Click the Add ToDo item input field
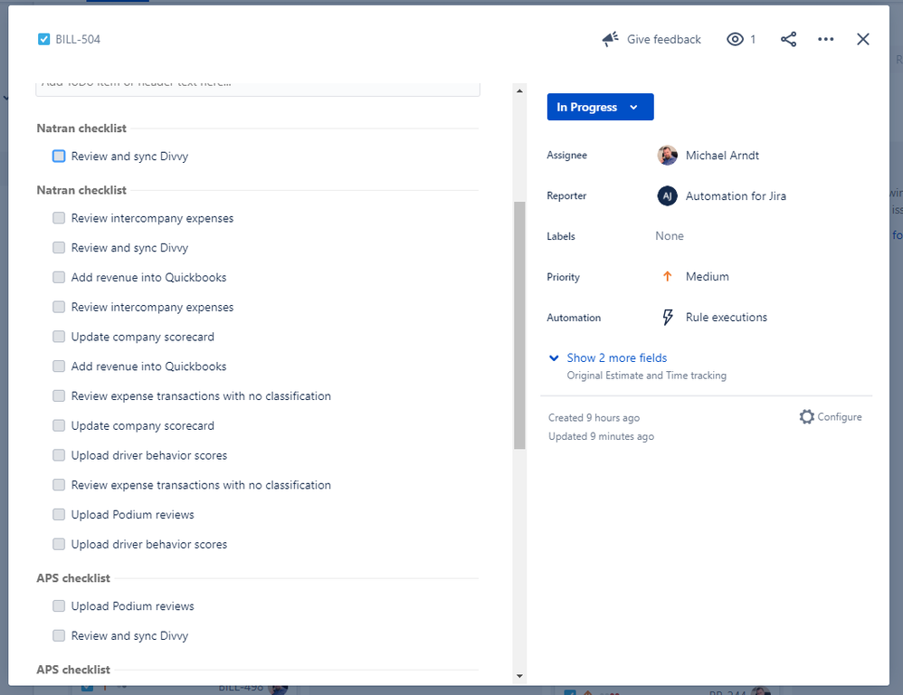Image resolution: width=903 pixels, height=695 pixels. pyautogui.click(x=258, y=88)
